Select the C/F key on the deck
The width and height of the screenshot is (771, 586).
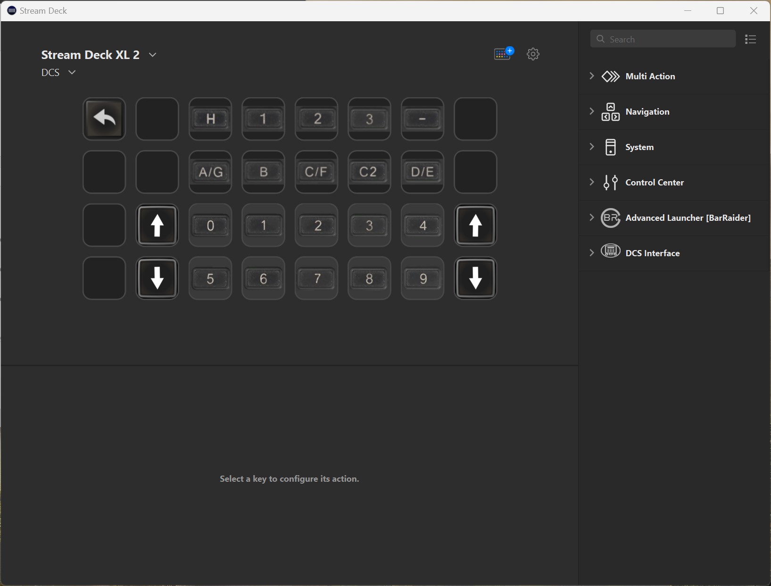click(x=316, y=172)
